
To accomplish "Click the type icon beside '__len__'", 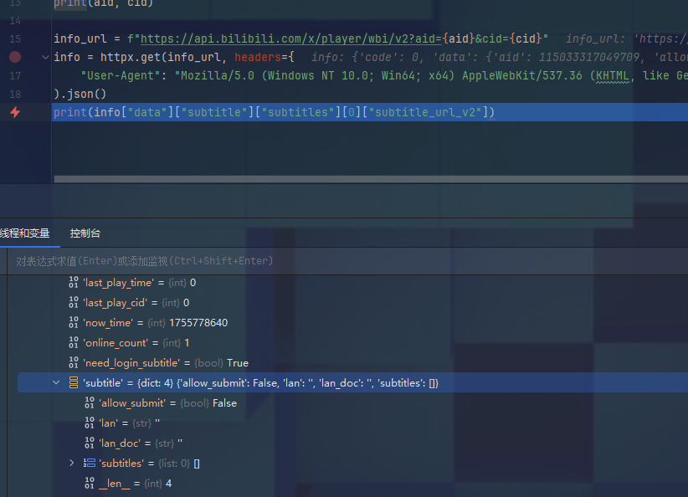I will click(90, 483).
